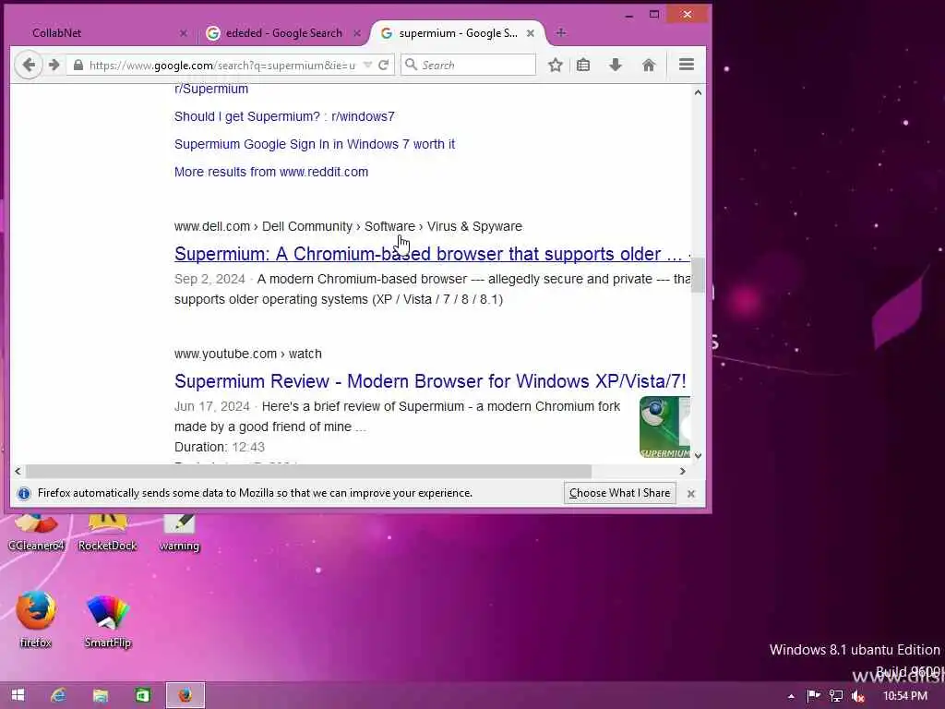Click the 'Choose What I Share' button
Screen dimensions: 945x709
pyautogui.click(x=619, y=493)
